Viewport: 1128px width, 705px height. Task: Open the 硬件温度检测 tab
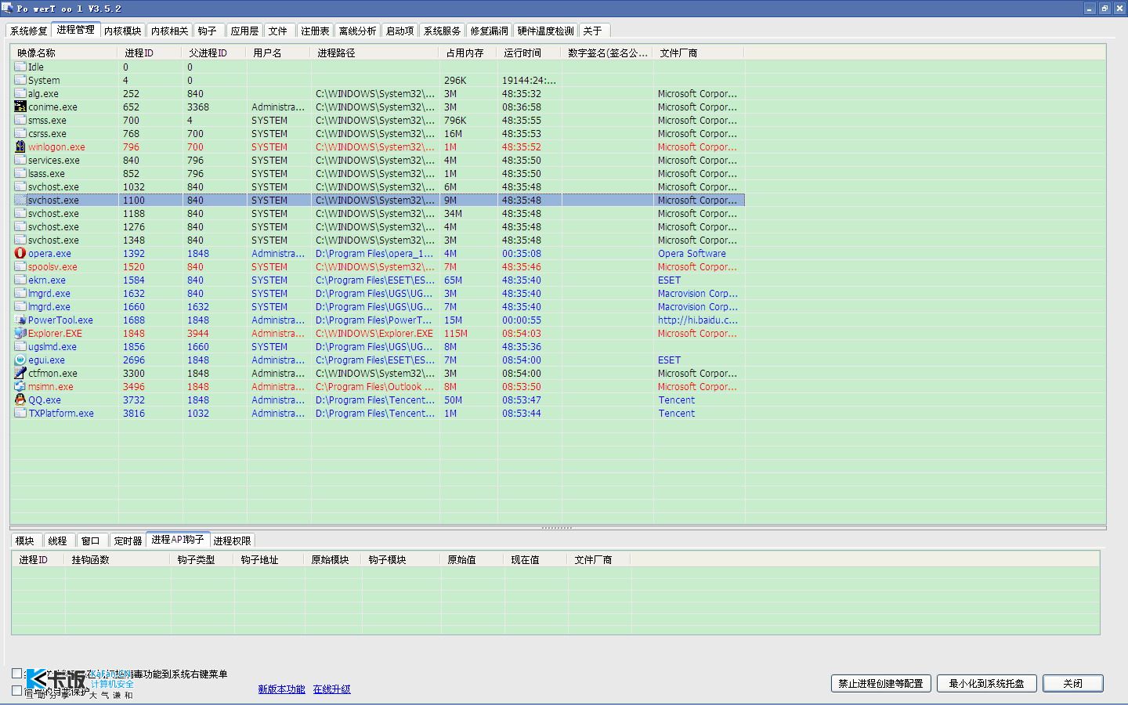(x=546, y=31)
